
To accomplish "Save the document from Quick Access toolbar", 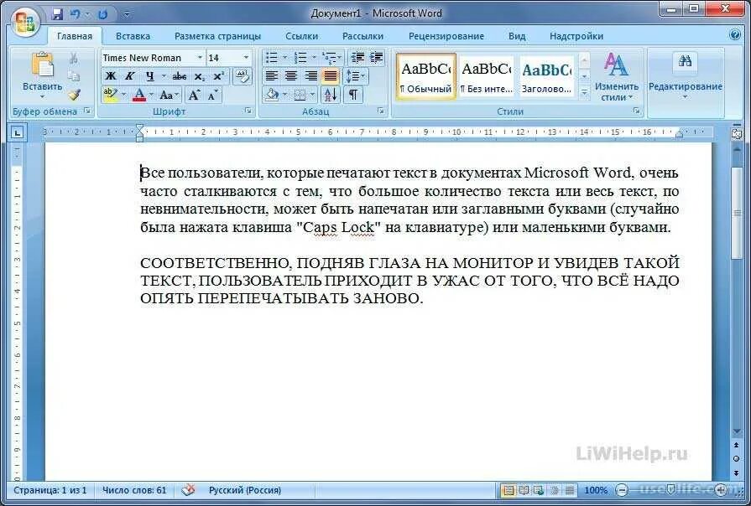I will click(57, 14).
